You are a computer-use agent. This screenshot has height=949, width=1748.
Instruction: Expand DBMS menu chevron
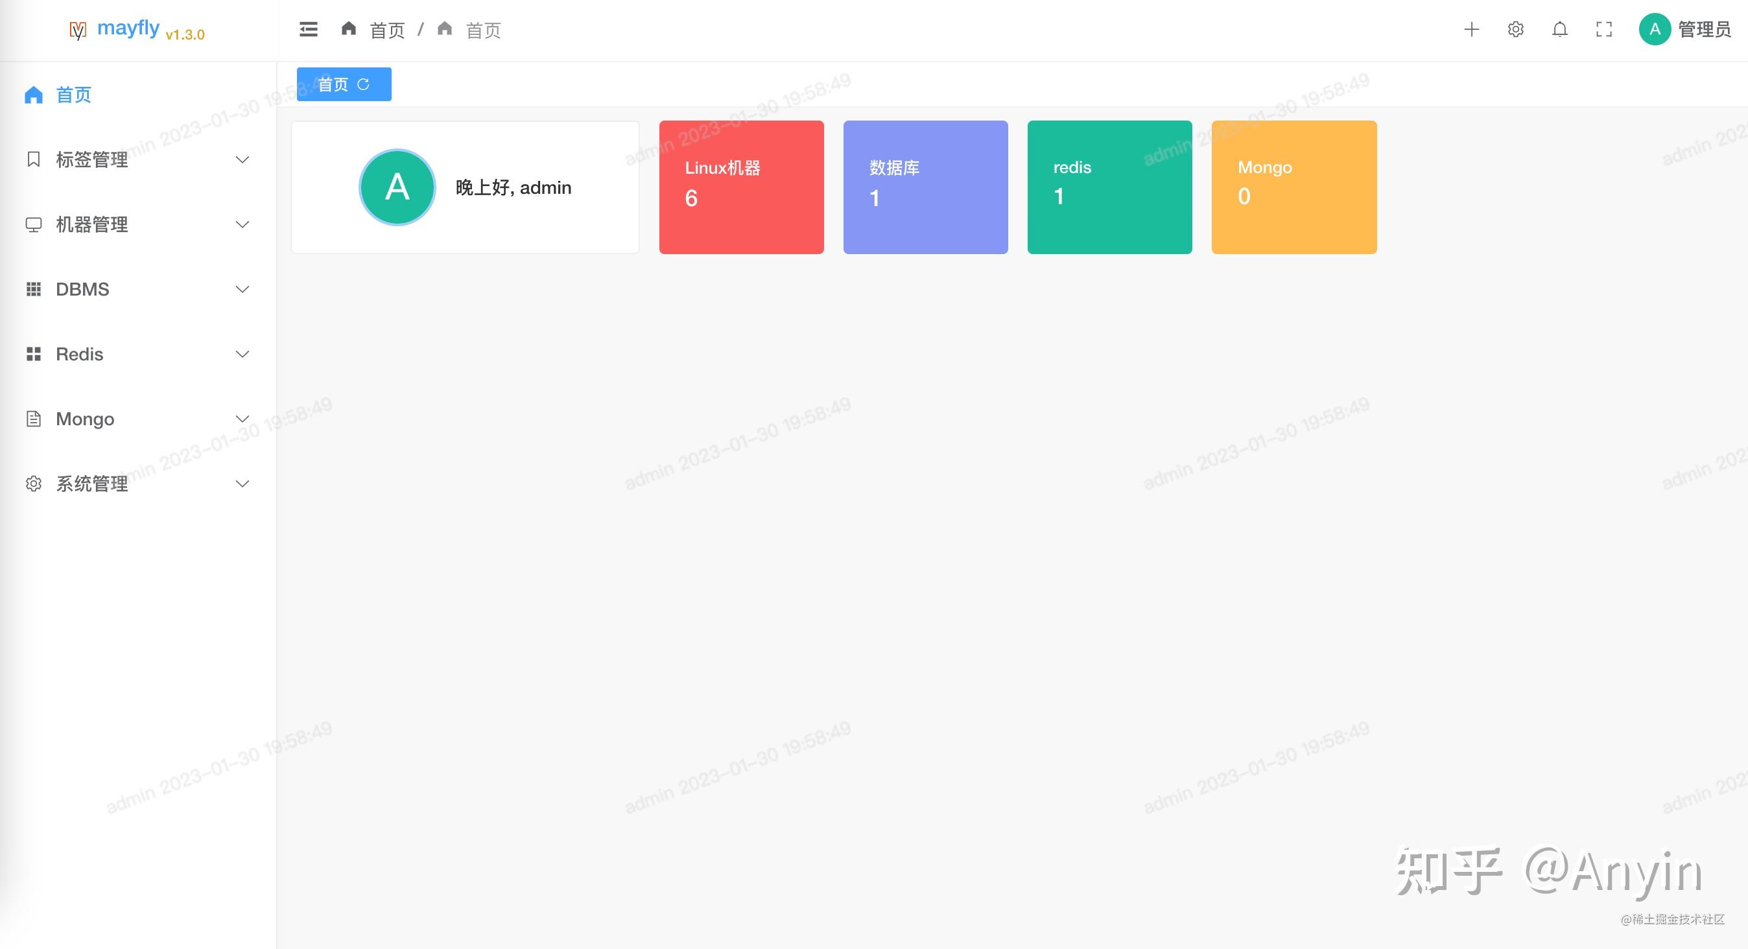coord(242,289)
